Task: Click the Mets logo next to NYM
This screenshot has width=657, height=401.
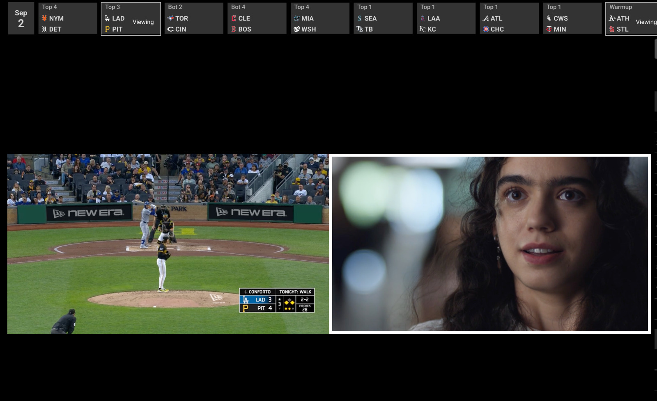Action: pos(44,18)
